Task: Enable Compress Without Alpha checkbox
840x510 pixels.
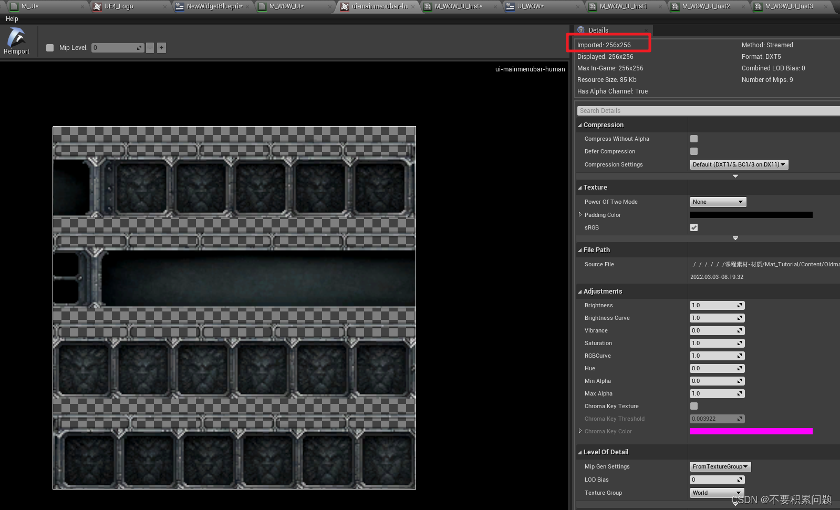Action: click(x=694, y=139)
